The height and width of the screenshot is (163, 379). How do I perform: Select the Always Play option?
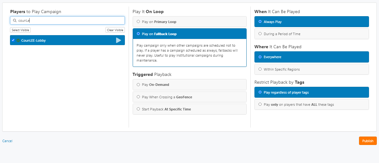tap(312, 22)
